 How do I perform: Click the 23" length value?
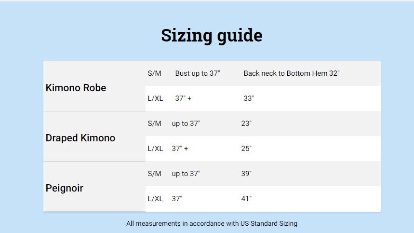point(246,123)
